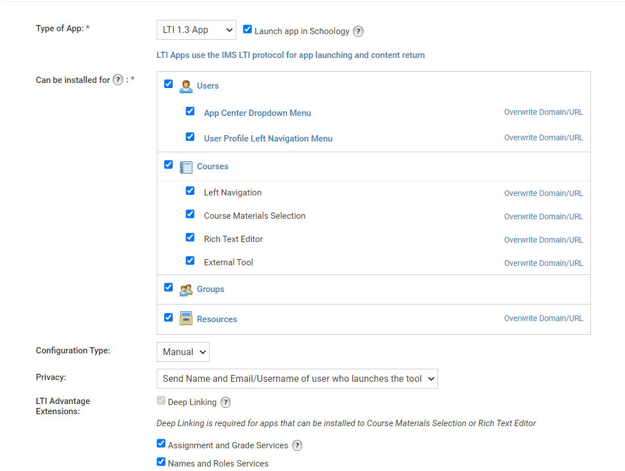Click the Resources drawer icon

186,318
